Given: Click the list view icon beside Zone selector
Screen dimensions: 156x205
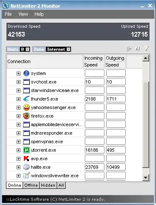Looking at the screenshot, I should coord(129,49).
